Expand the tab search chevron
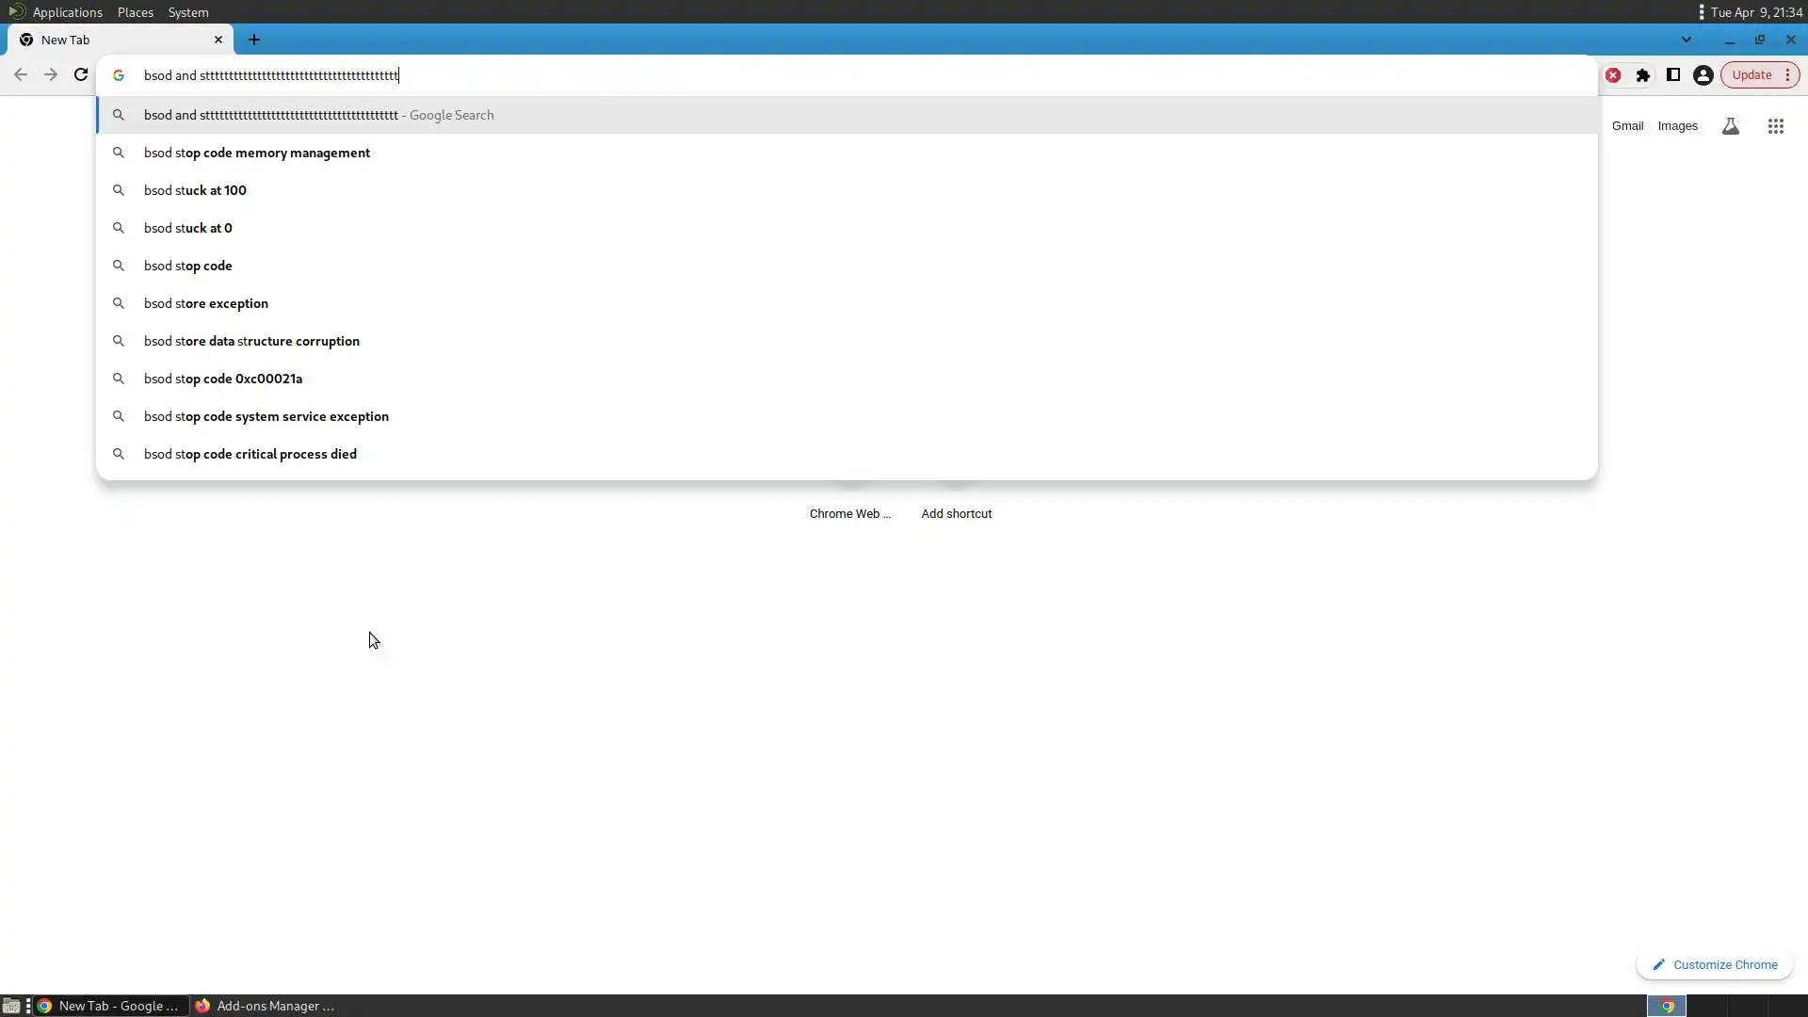 point(1686,40)
